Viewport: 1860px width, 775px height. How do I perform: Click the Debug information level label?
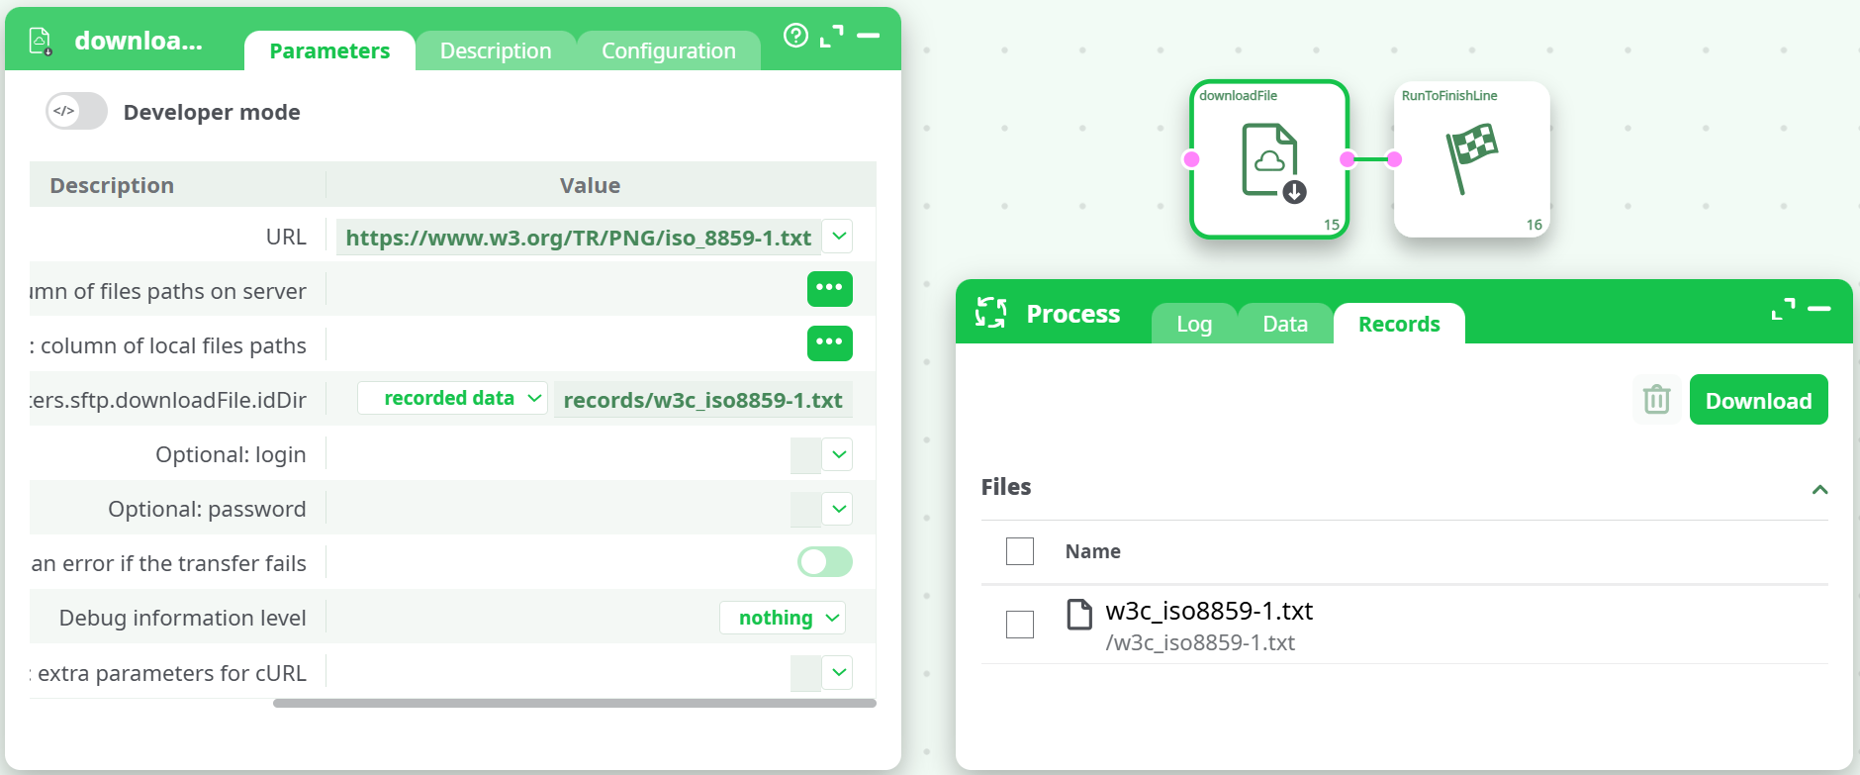coord(182,618)
